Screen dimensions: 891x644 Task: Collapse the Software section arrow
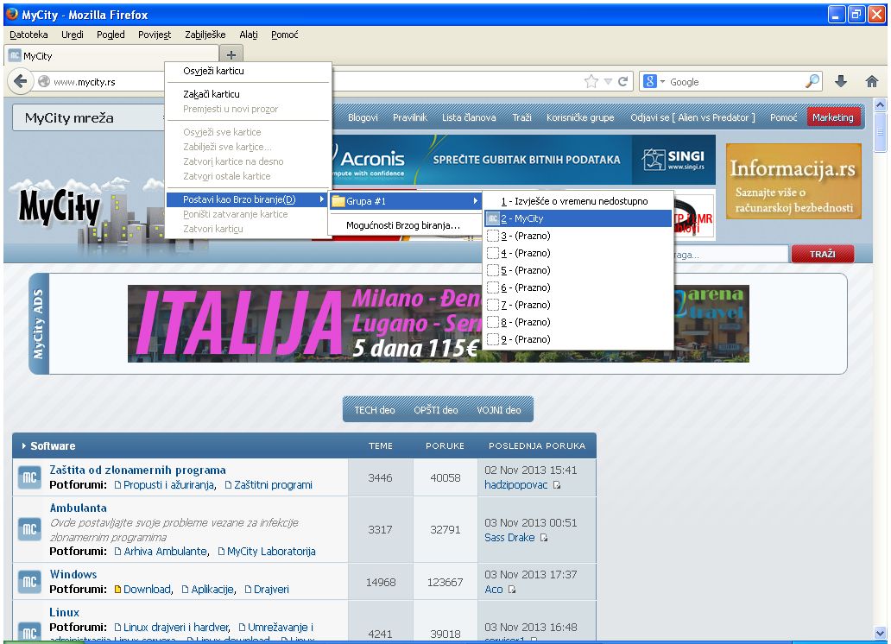(24, 445)
